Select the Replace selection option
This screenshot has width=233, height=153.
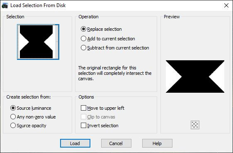point(101,29)
